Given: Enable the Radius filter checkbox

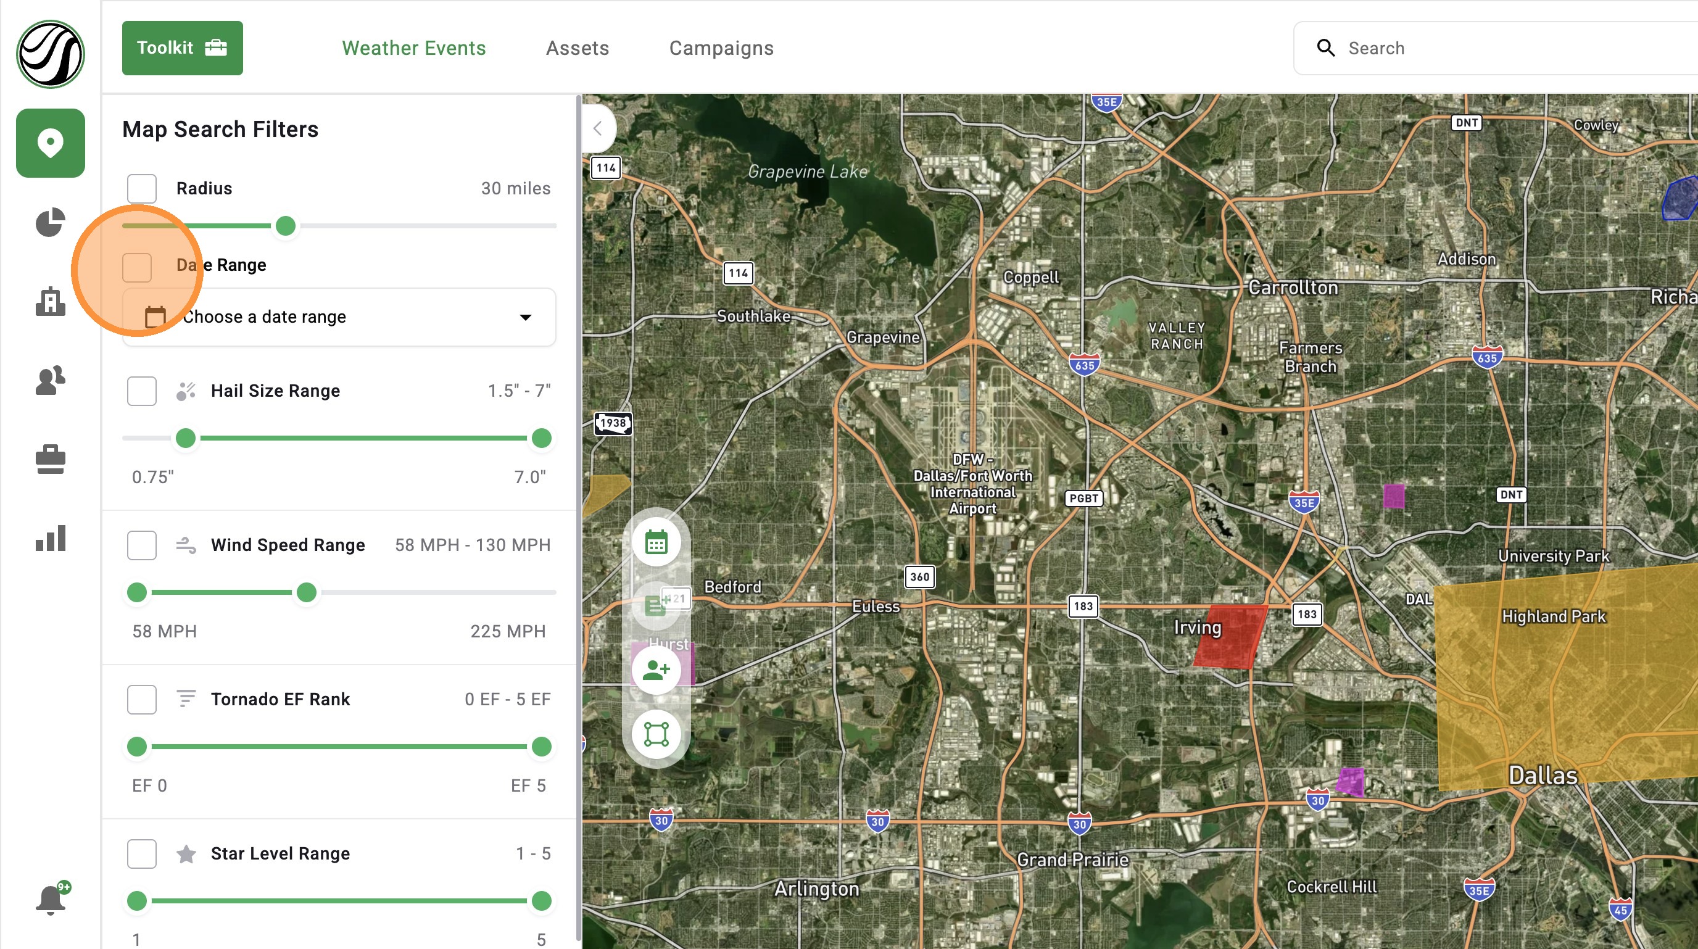Looking at the screenshot, I should coord(142,188).
